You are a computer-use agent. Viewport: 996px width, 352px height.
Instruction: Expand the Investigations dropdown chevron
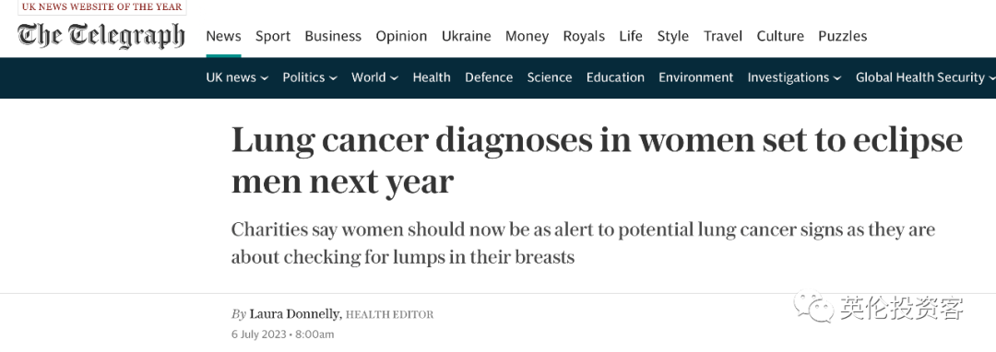point(837,78)
